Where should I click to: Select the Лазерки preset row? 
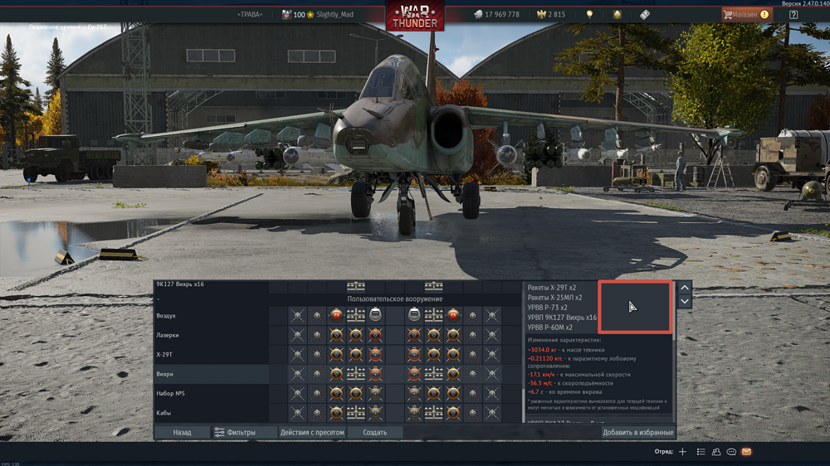pos(211,335)
